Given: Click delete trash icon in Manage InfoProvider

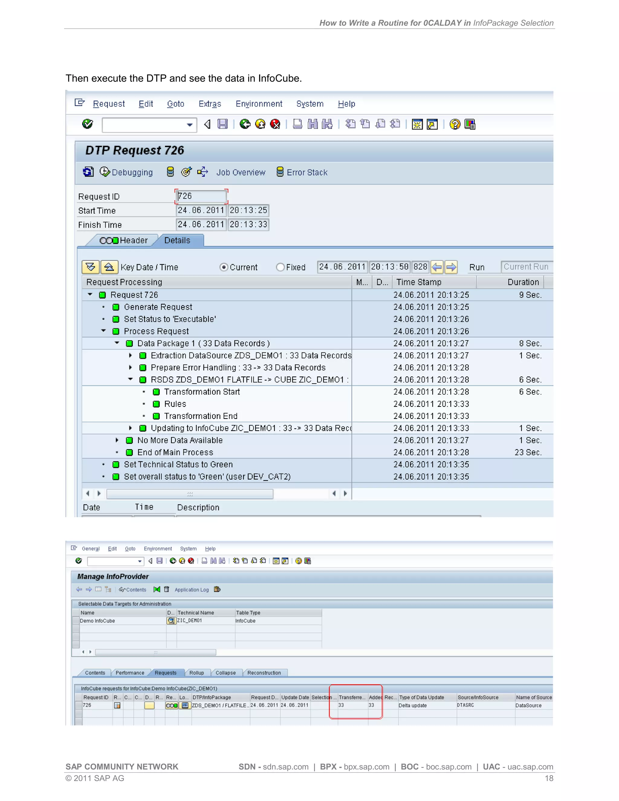Looking at the screenshot, I should click(x=167, y=589).
